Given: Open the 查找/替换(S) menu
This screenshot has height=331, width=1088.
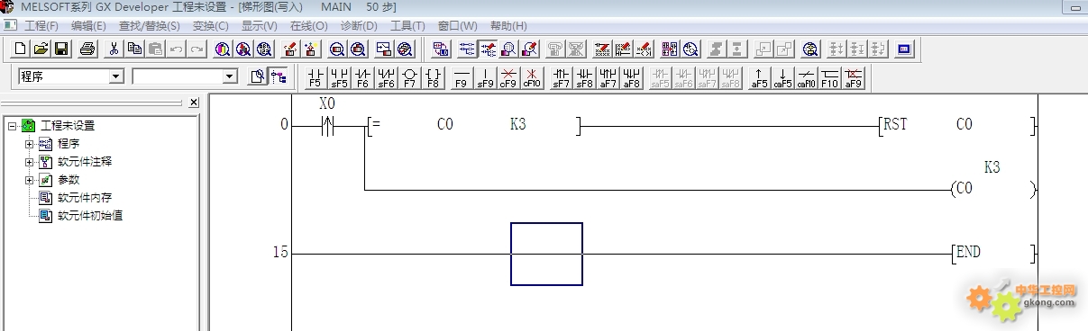Looking at the screenshot, I should point(149,26).
